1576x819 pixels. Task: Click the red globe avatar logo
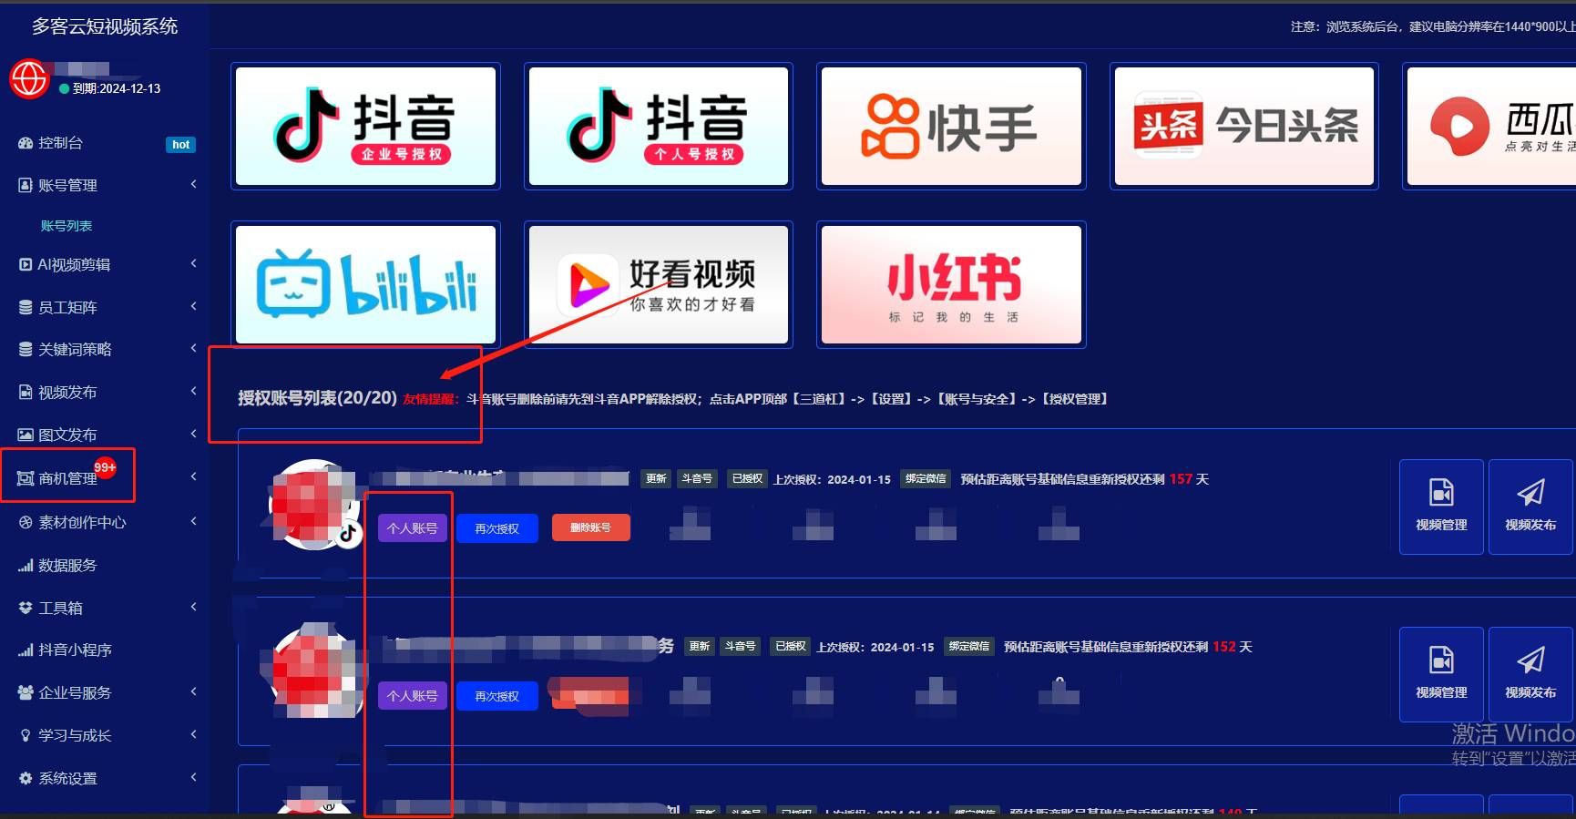tap(28, 78)
